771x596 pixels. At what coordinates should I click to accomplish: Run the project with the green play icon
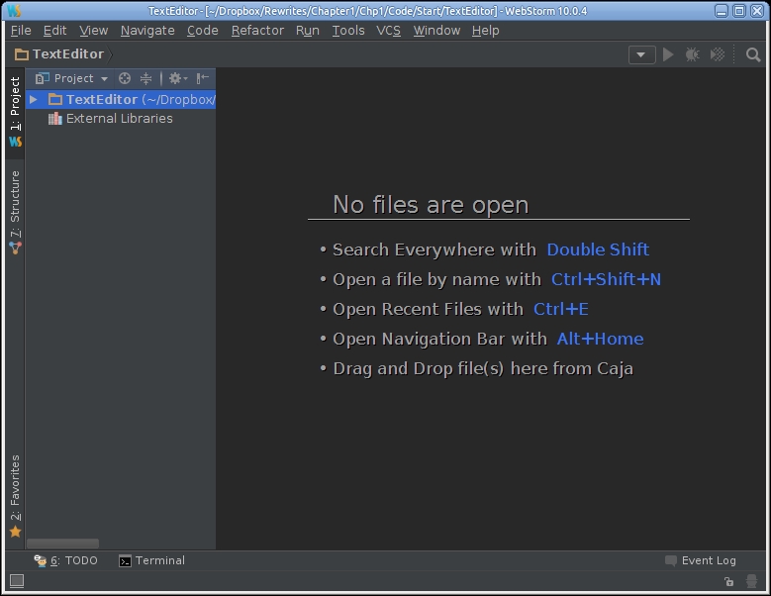[668, 54]
